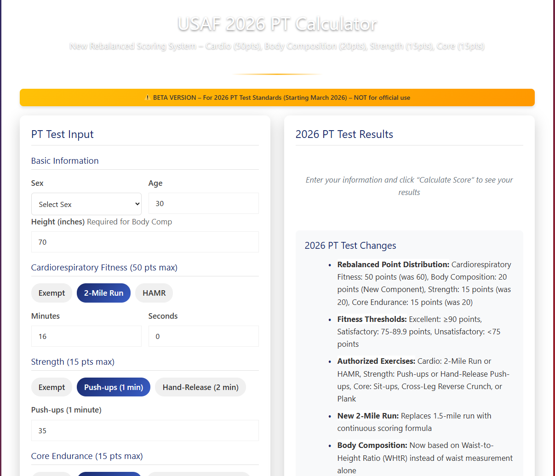The height and width of the screenshot is (476, 555).
Task: Select Exempt under Cardiorespiratory Fitness
Action: click(51, 292)
